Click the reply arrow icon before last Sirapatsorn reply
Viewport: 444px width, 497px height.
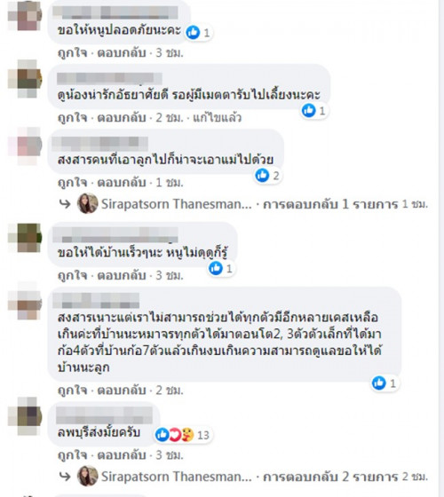point(65,477)
